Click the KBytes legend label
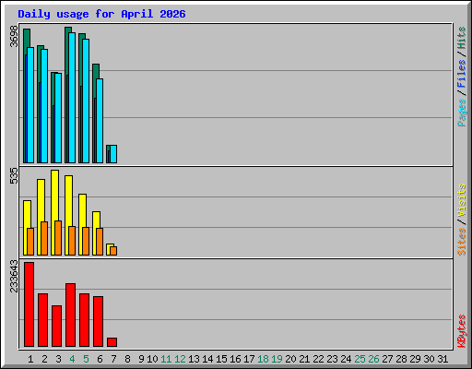This screenshot has width=472, height=369. coord(462,331)
